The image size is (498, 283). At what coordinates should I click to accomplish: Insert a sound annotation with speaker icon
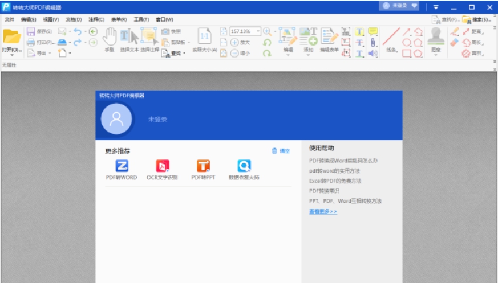click(x=373, y=54)
